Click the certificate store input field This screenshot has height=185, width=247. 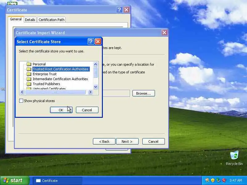[x=116, y=93]
